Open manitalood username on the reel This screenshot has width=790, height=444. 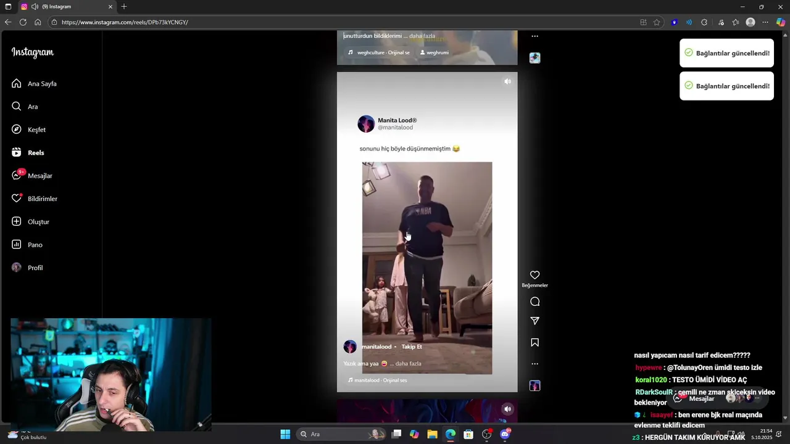point(376,347)
